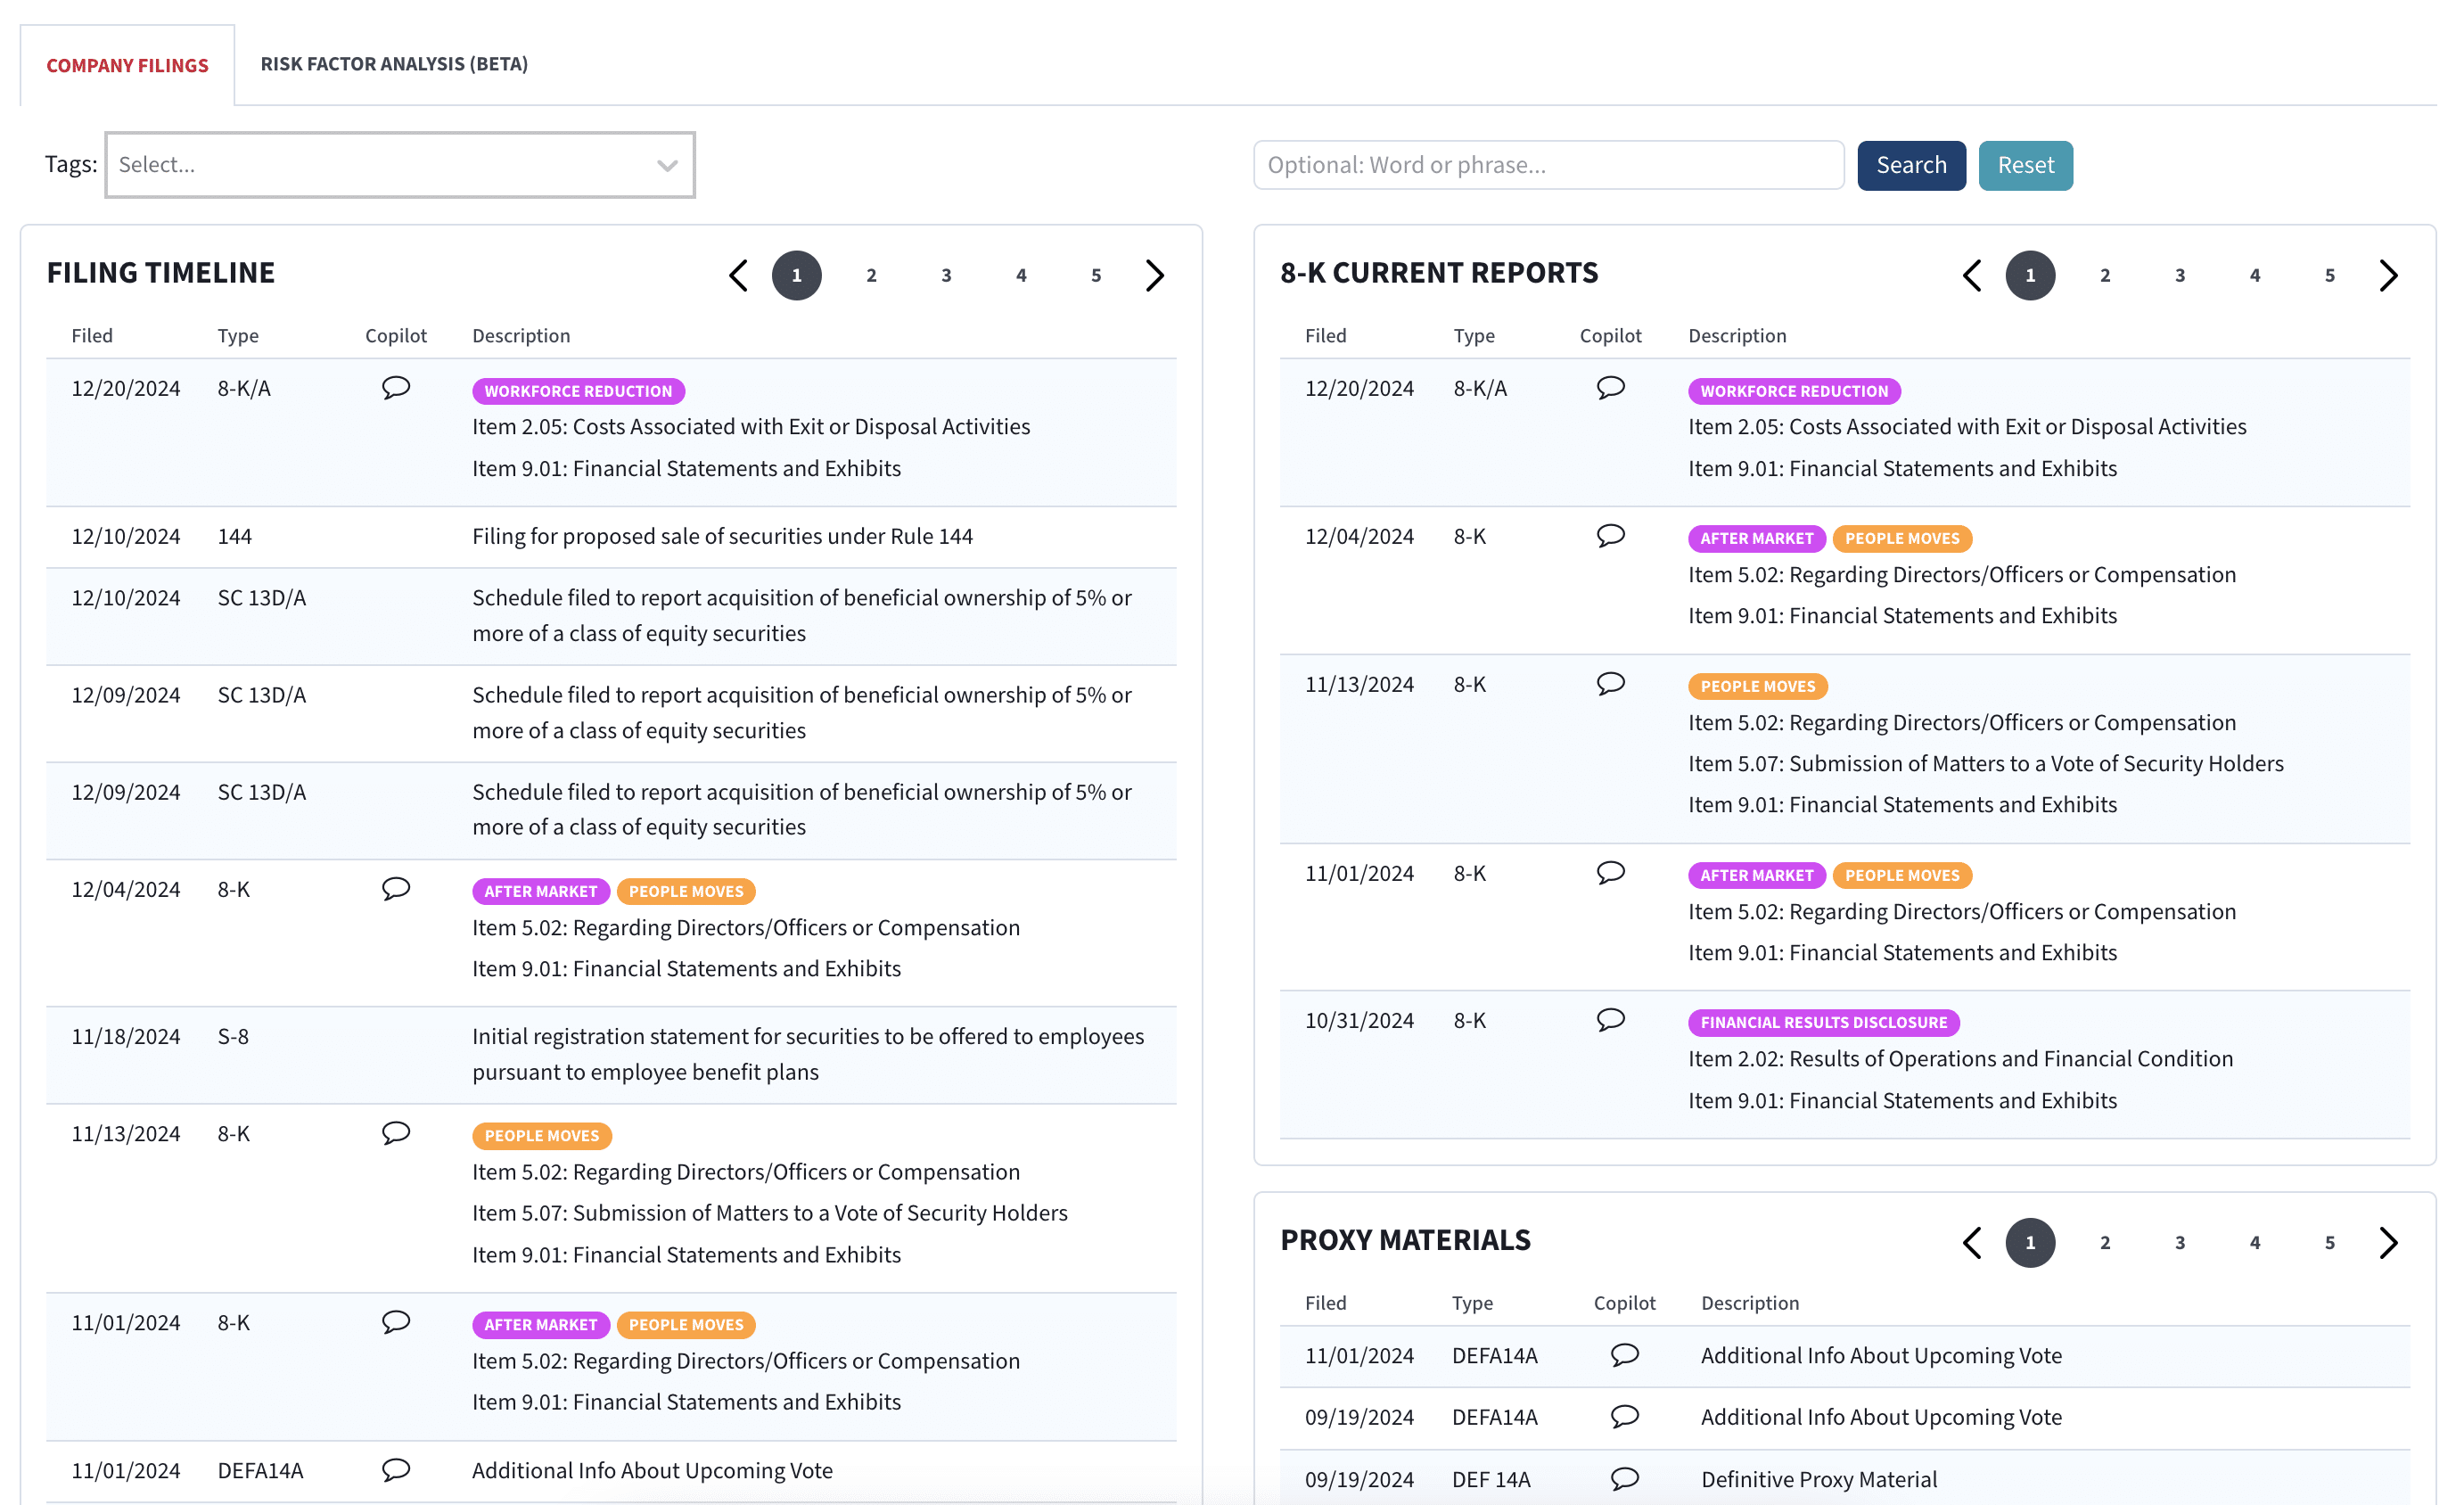Switch to Risk Factor Analysis (Beta) tab
This screenshot has height=1505, width=2464.
pos(394,64)
